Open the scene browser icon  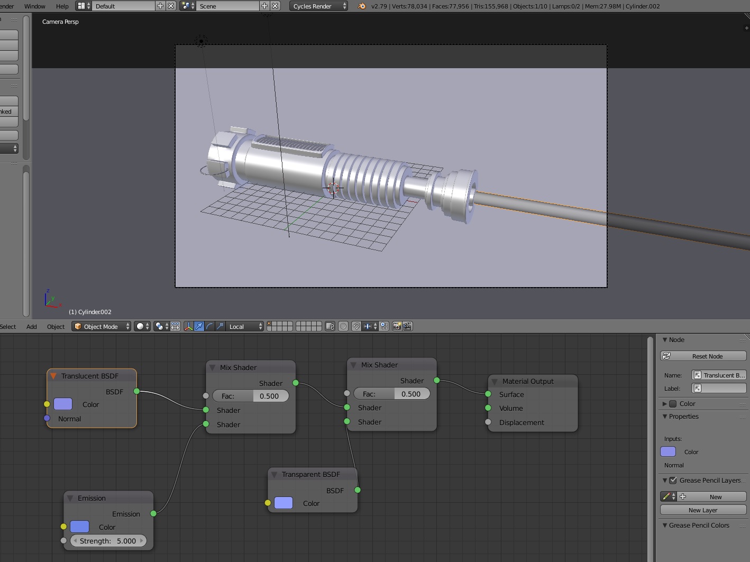tap(187, 6)
